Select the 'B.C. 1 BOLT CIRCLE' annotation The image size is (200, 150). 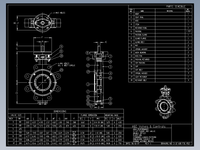click(x=67, y=65)
